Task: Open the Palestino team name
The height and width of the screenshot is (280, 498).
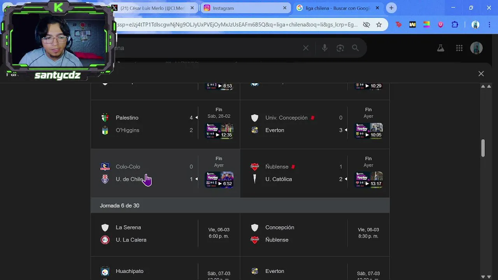Action: coord(127,117)
